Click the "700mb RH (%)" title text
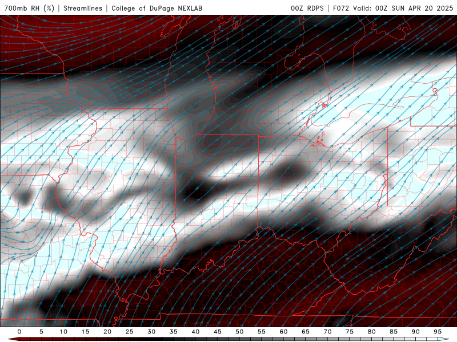This screenshot has width=457, height=342. pyautogui.click(x=29, y=8)
